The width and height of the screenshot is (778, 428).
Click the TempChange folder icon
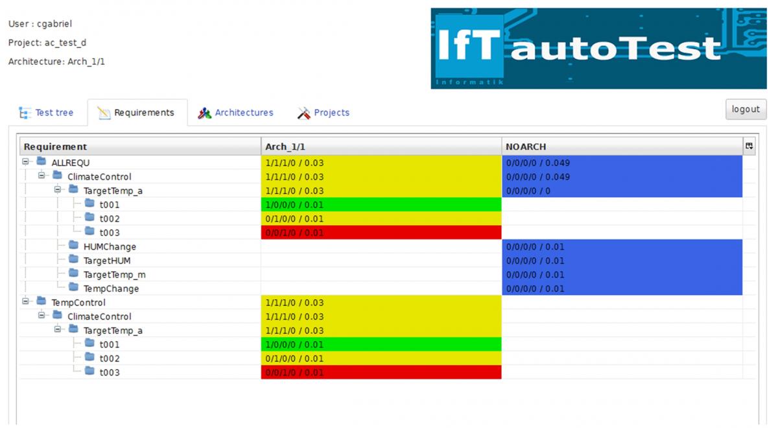[73, 288]
